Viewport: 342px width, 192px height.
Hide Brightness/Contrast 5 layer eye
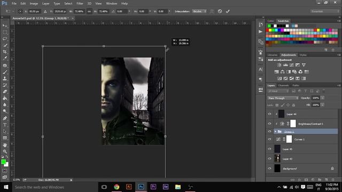[x=269, y=124]
